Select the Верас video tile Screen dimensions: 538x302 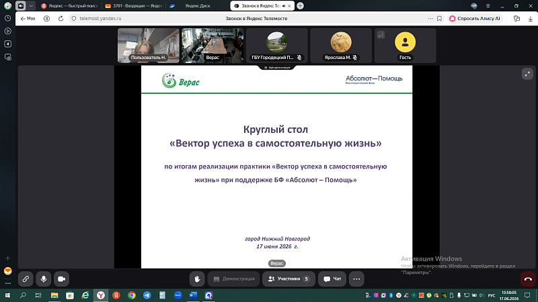(x=213, y=46)
